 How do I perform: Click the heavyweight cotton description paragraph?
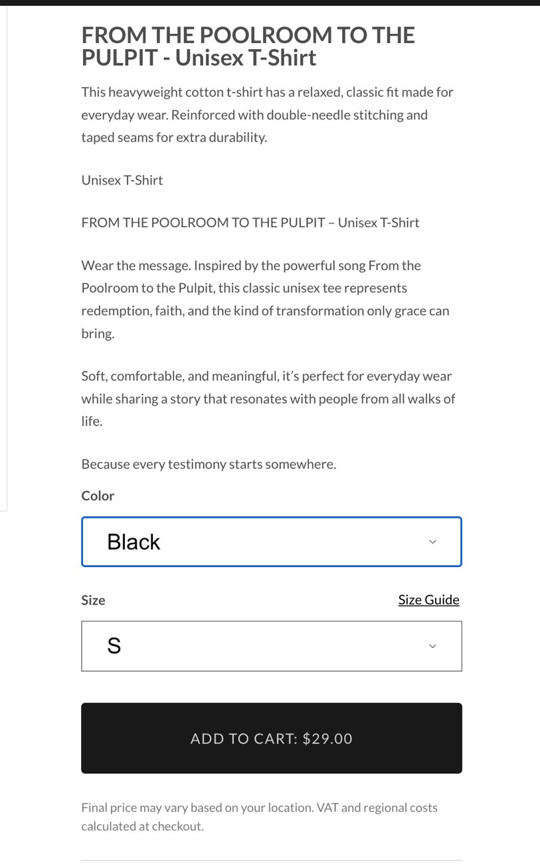tap(267, 115)
